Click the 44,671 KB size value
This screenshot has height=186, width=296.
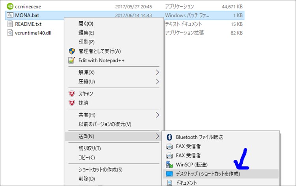(232, 7)
